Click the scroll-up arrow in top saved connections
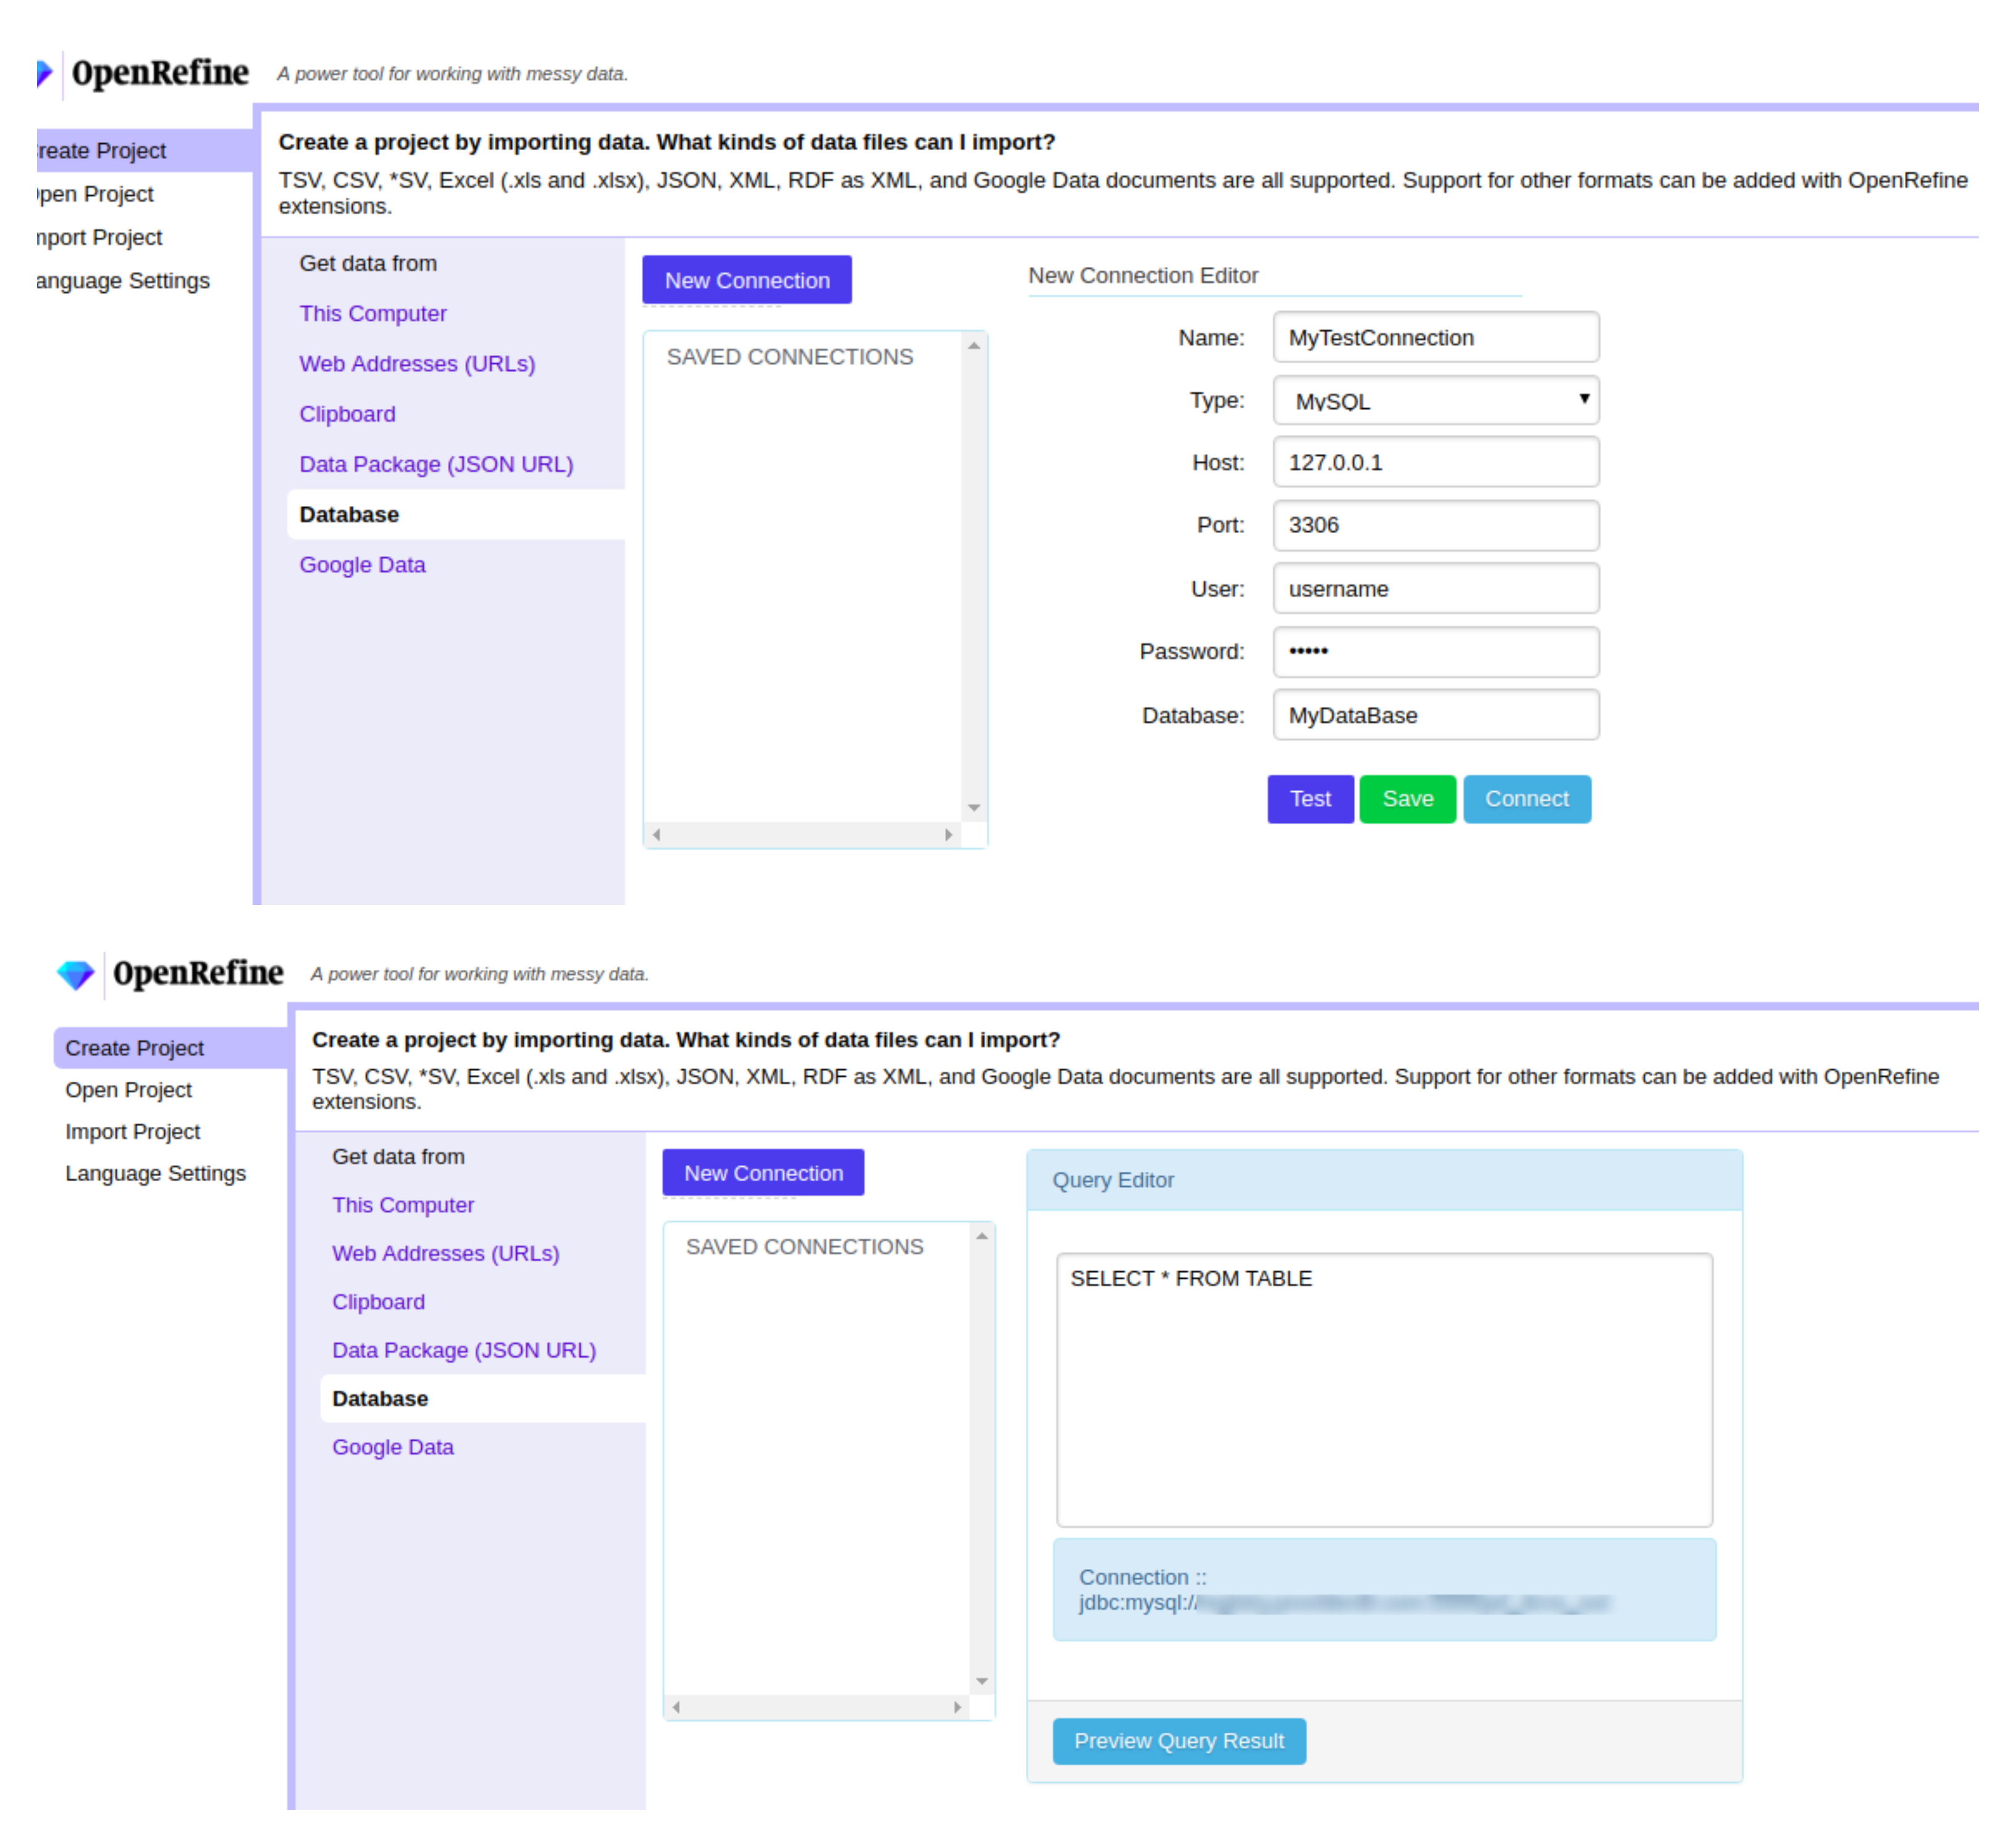Image resolution: width=2016 pixels, height=1847 pixels. coord(973,346)
